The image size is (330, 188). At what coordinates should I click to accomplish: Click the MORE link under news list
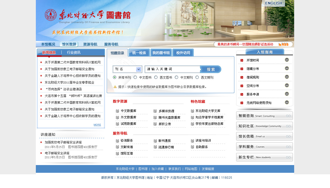click(x=97, y=125)
